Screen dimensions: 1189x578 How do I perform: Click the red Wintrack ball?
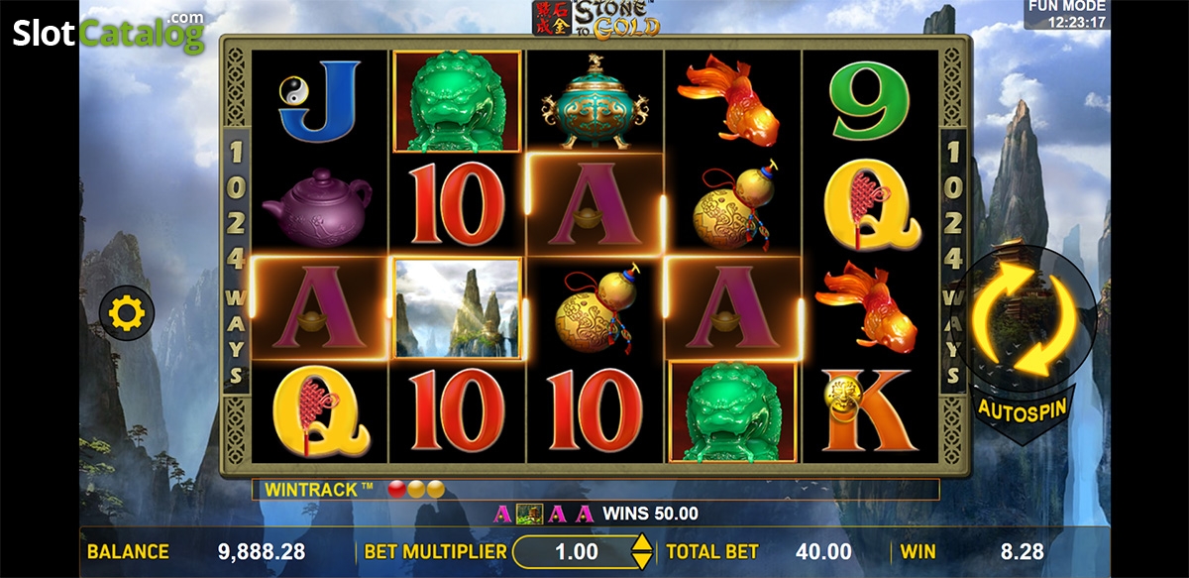click(x=395, y=489)
